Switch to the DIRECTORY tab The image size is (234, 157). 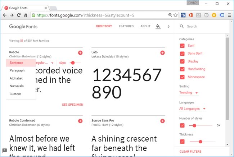pos(104,26)
